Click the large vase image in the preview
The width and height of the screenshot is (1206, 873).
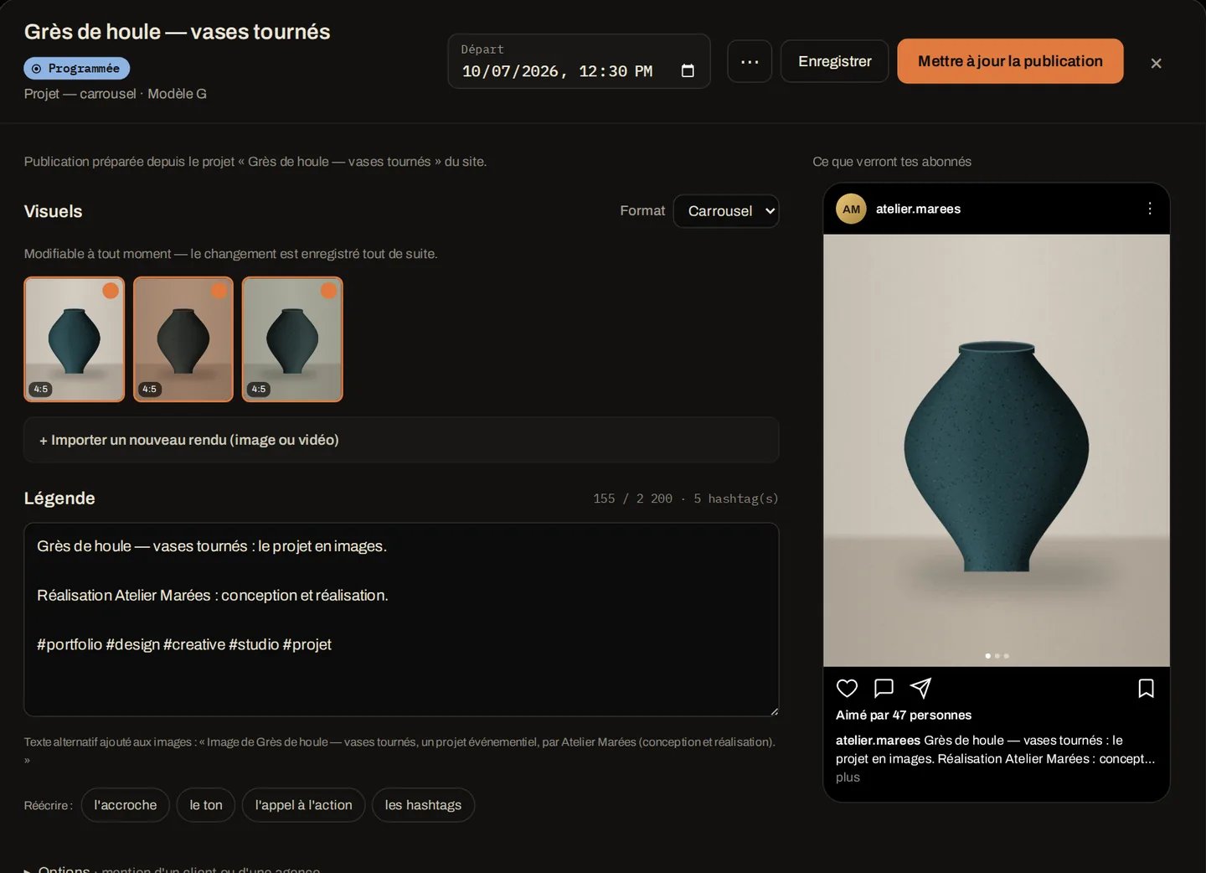click(997, 451)
